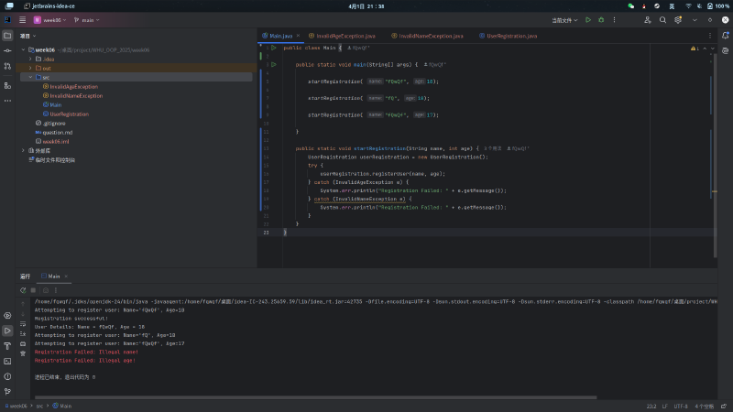Screen dimensions: 733x412
Task: Open Search Everywhere magnifier icon
Action: [x=662, y=20]
